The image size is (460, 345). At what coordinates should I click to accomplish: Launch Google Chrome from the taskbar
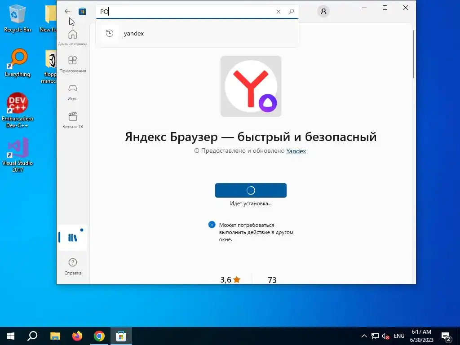(99, 336)
